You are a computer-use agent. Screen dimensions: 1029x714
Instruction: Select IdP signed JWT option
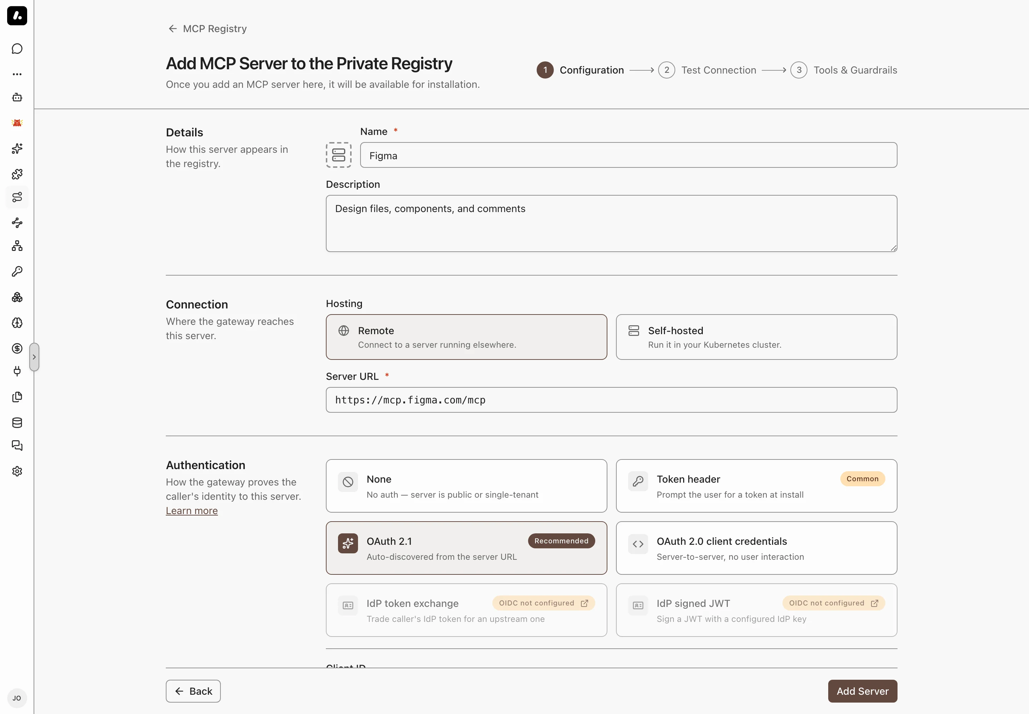[756, 611]
